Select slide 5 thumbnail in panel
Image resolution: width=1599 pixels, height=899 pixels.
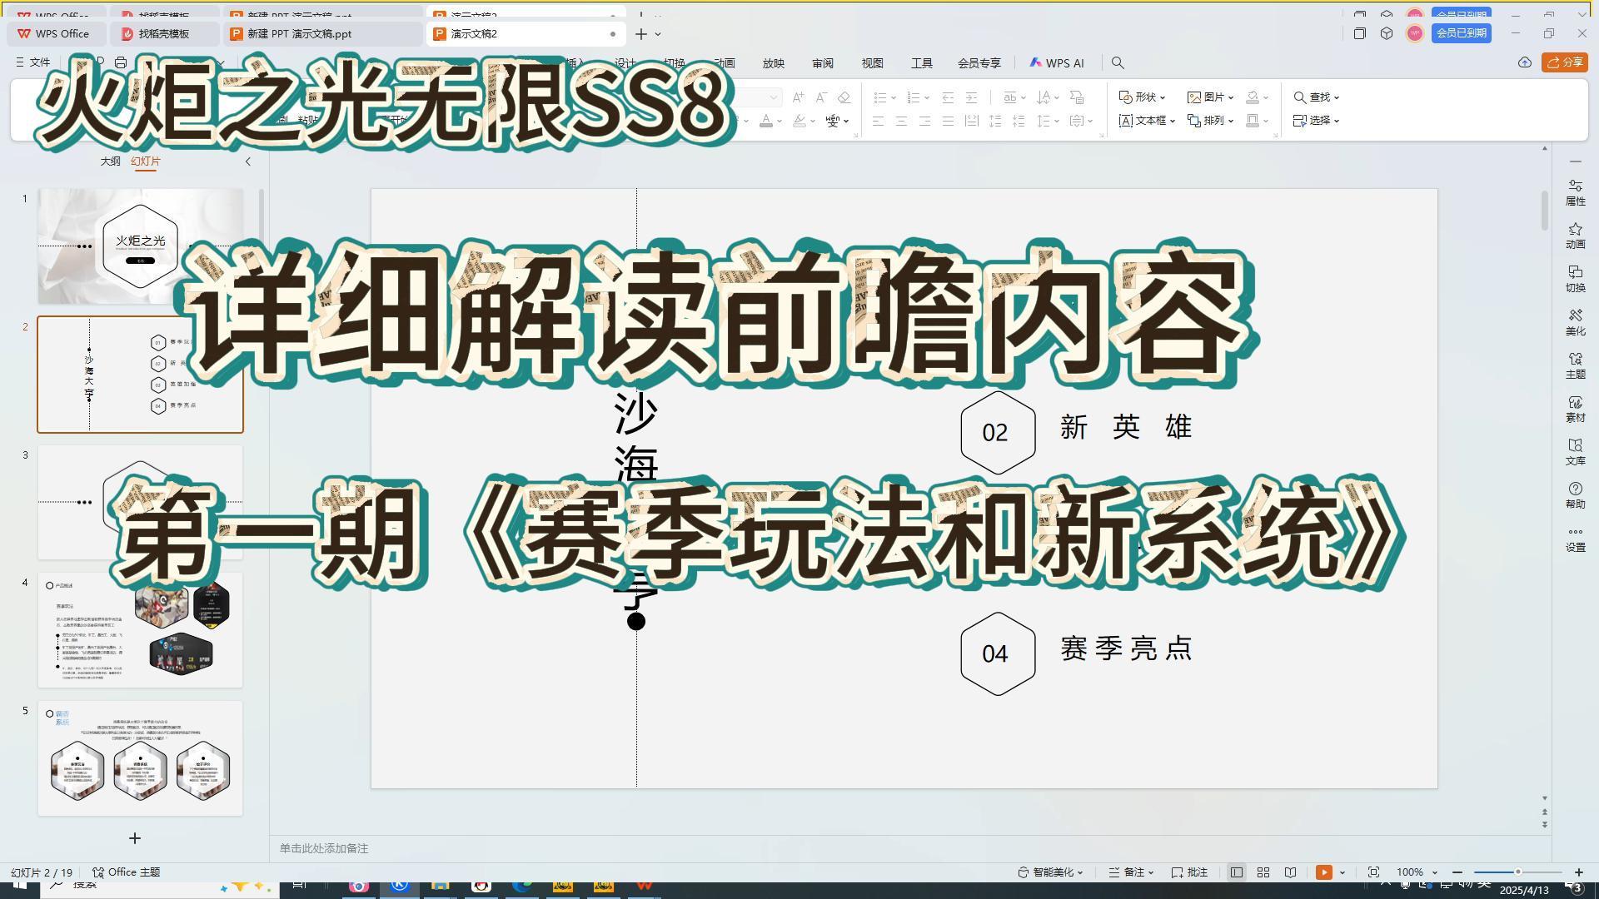tap(140, 758)
